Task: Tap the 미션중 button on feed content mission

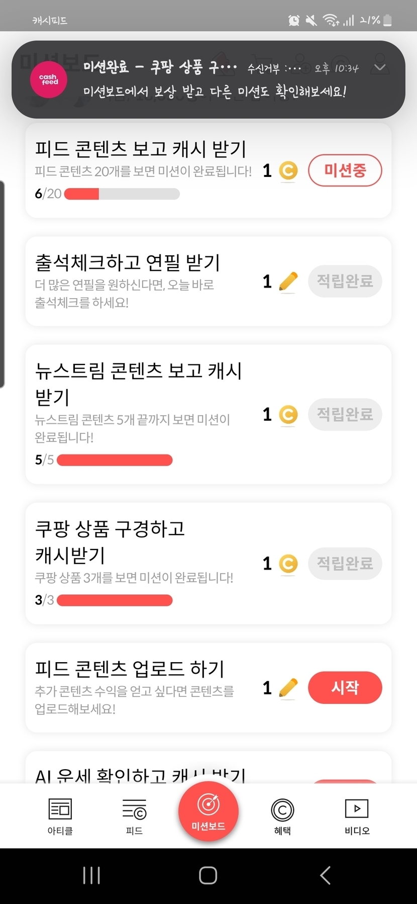Action: click(345, 170)
